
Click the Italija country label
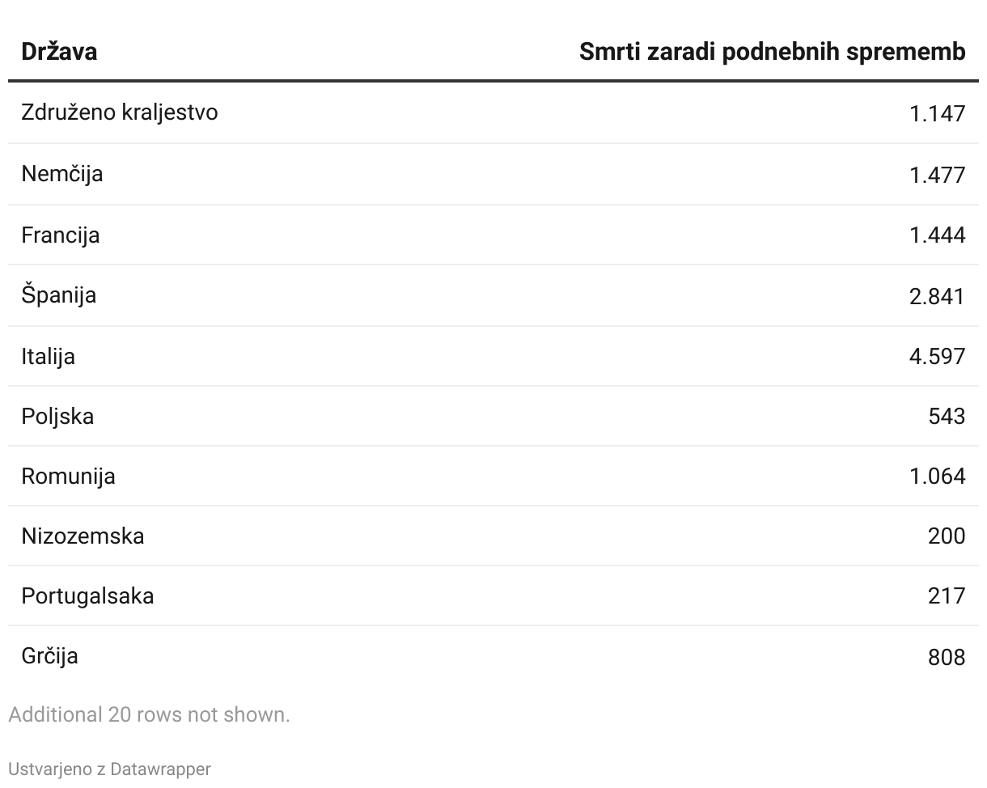coord(49,356)
